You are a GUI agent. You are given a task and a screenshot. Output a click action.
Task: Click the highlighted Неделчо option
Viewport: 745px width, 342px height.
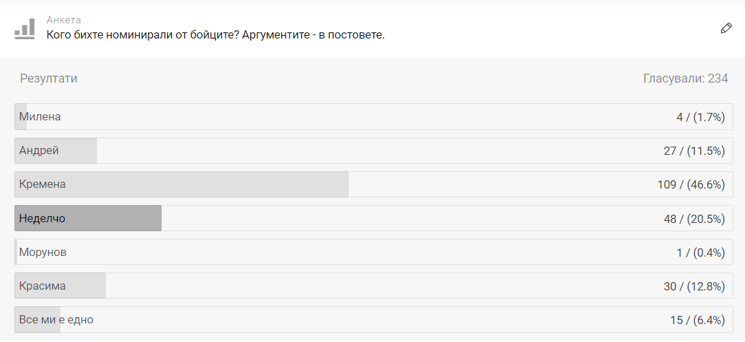point(42,218)
